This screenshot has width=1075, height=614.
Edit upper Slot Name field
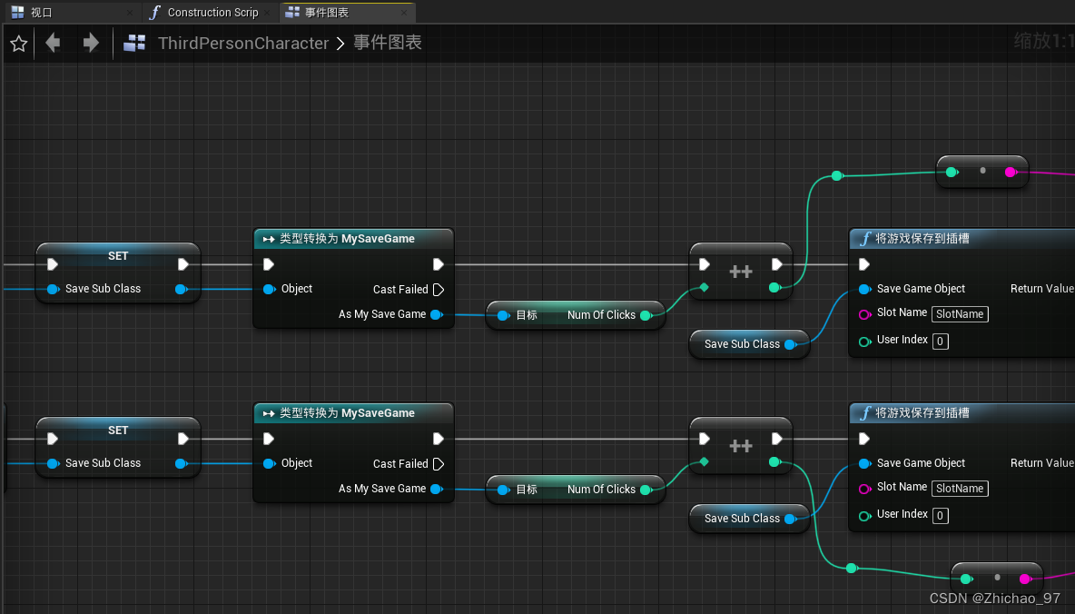pyautogui.click(x=960, y=314)
